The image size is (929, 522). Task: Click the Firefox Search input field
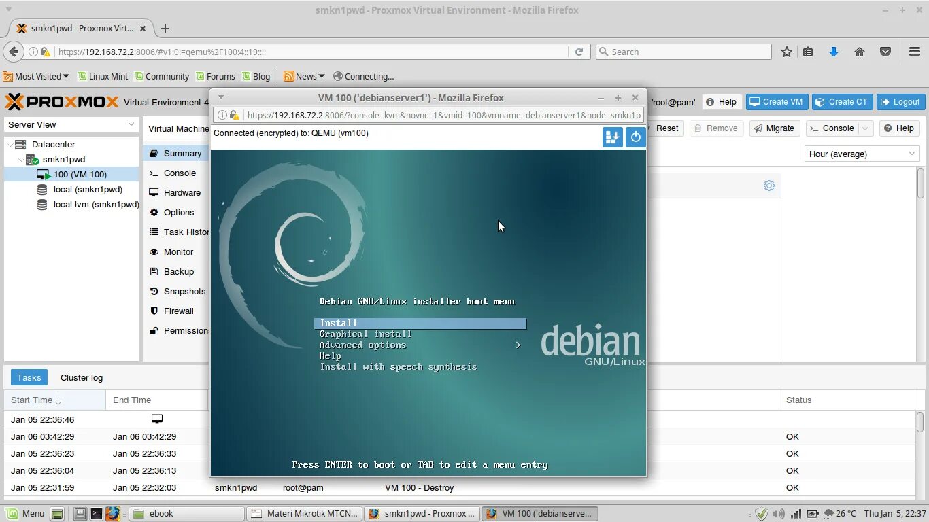click(683, 52)
